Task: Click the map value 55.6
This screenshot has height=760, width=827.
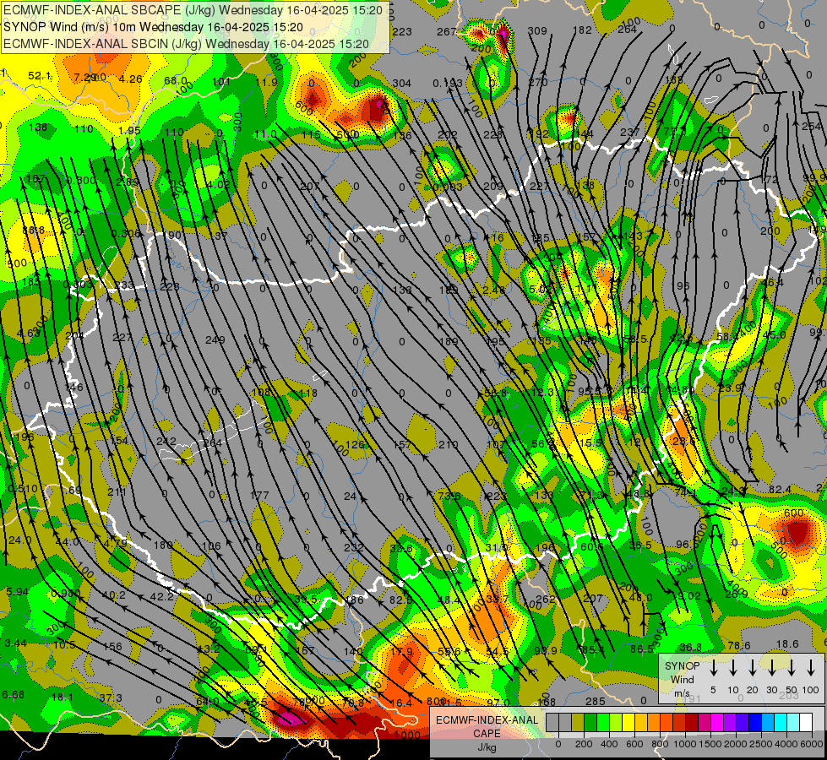Action: tap(449, 652)
